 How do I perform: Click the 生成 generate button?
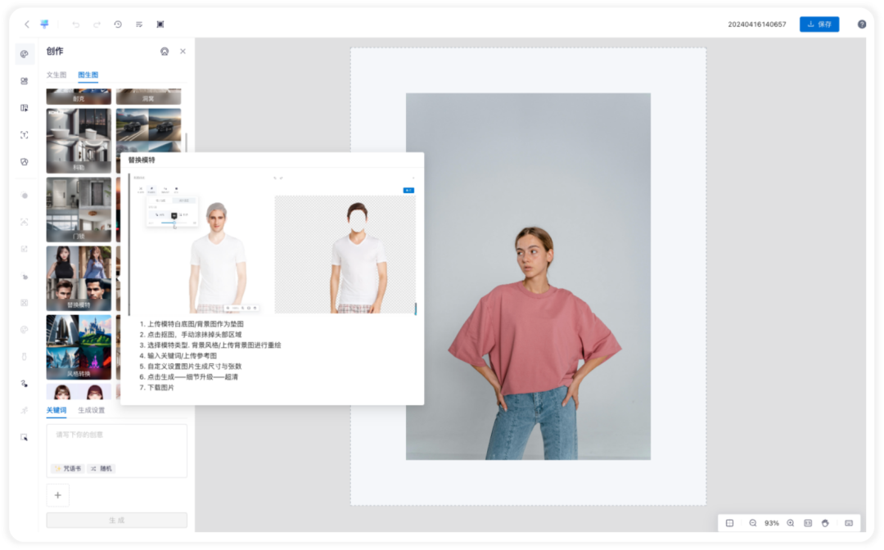[117, 521]
